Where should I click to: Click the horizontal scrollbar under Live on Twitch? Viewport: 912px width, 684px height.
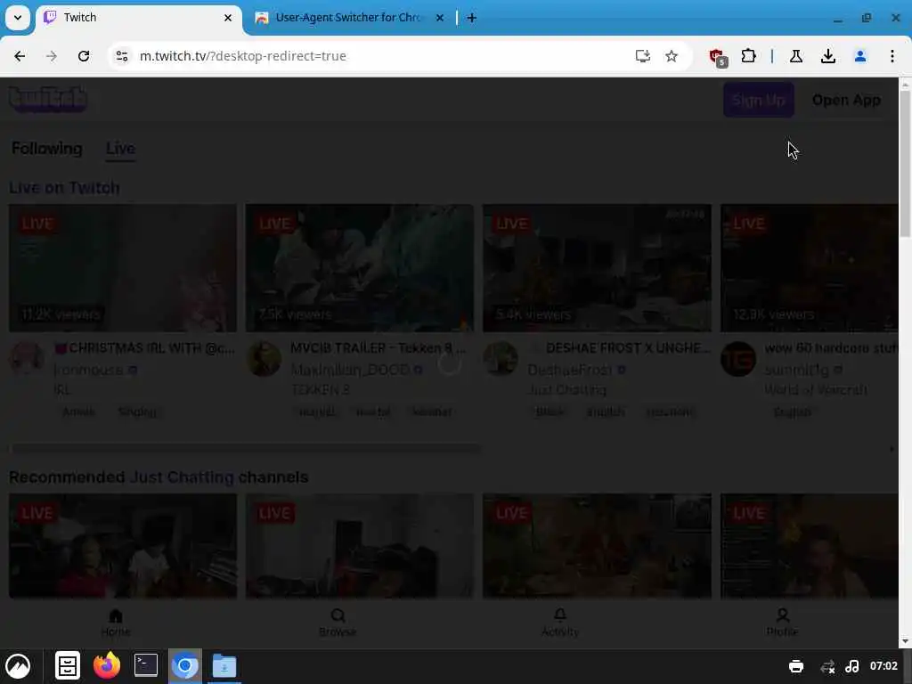pos(246,449)
